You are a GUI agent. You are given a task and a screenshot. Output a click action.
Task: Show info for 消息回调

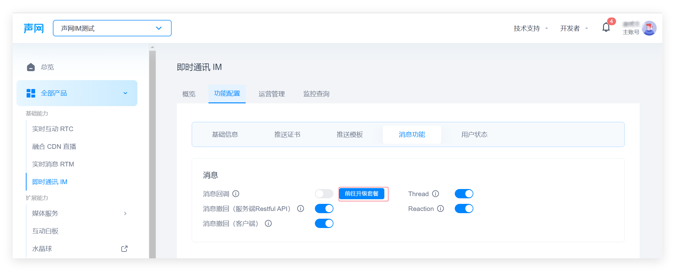coord(236,194)
